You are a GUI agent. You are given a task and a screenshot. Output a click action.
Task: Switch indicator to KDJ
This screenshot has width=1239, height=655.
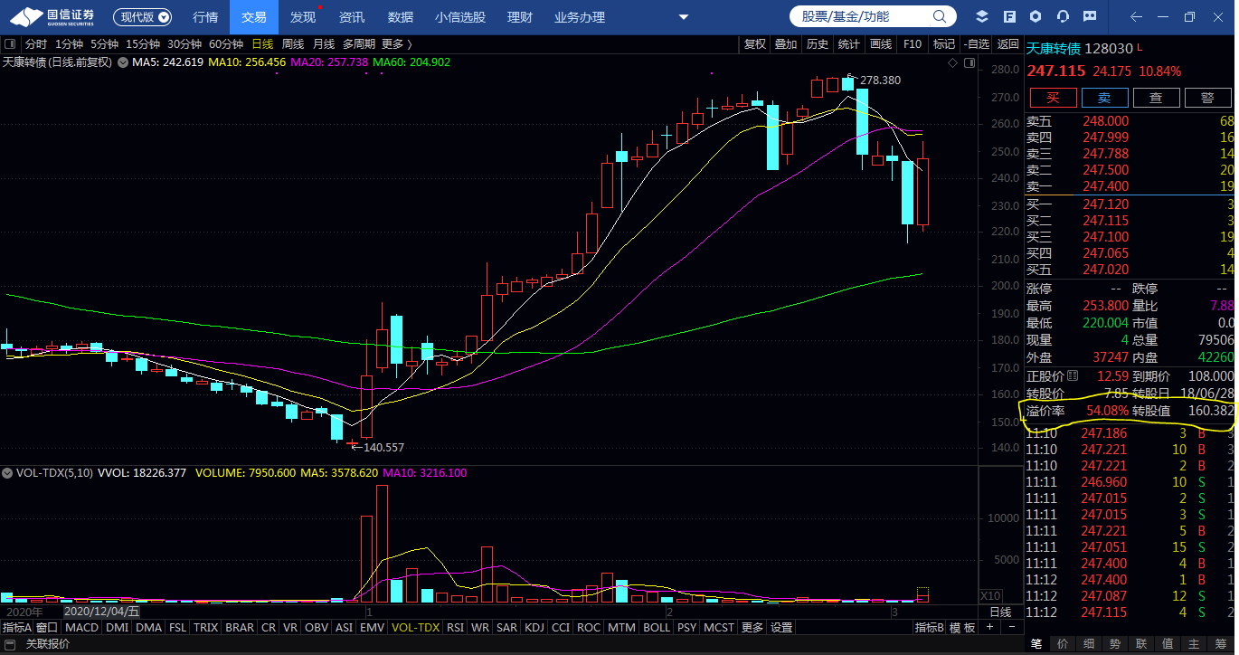point(534,627)
